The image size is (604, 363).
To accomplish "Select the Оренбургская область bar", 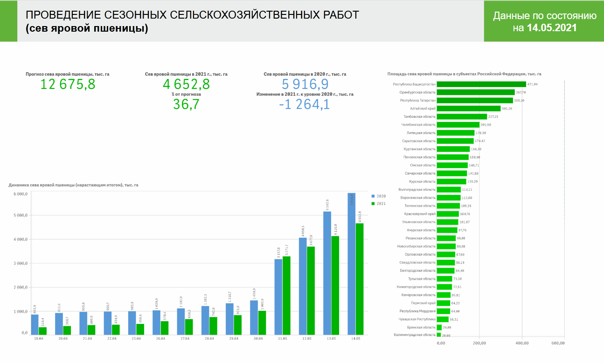I will pos(471,93).
